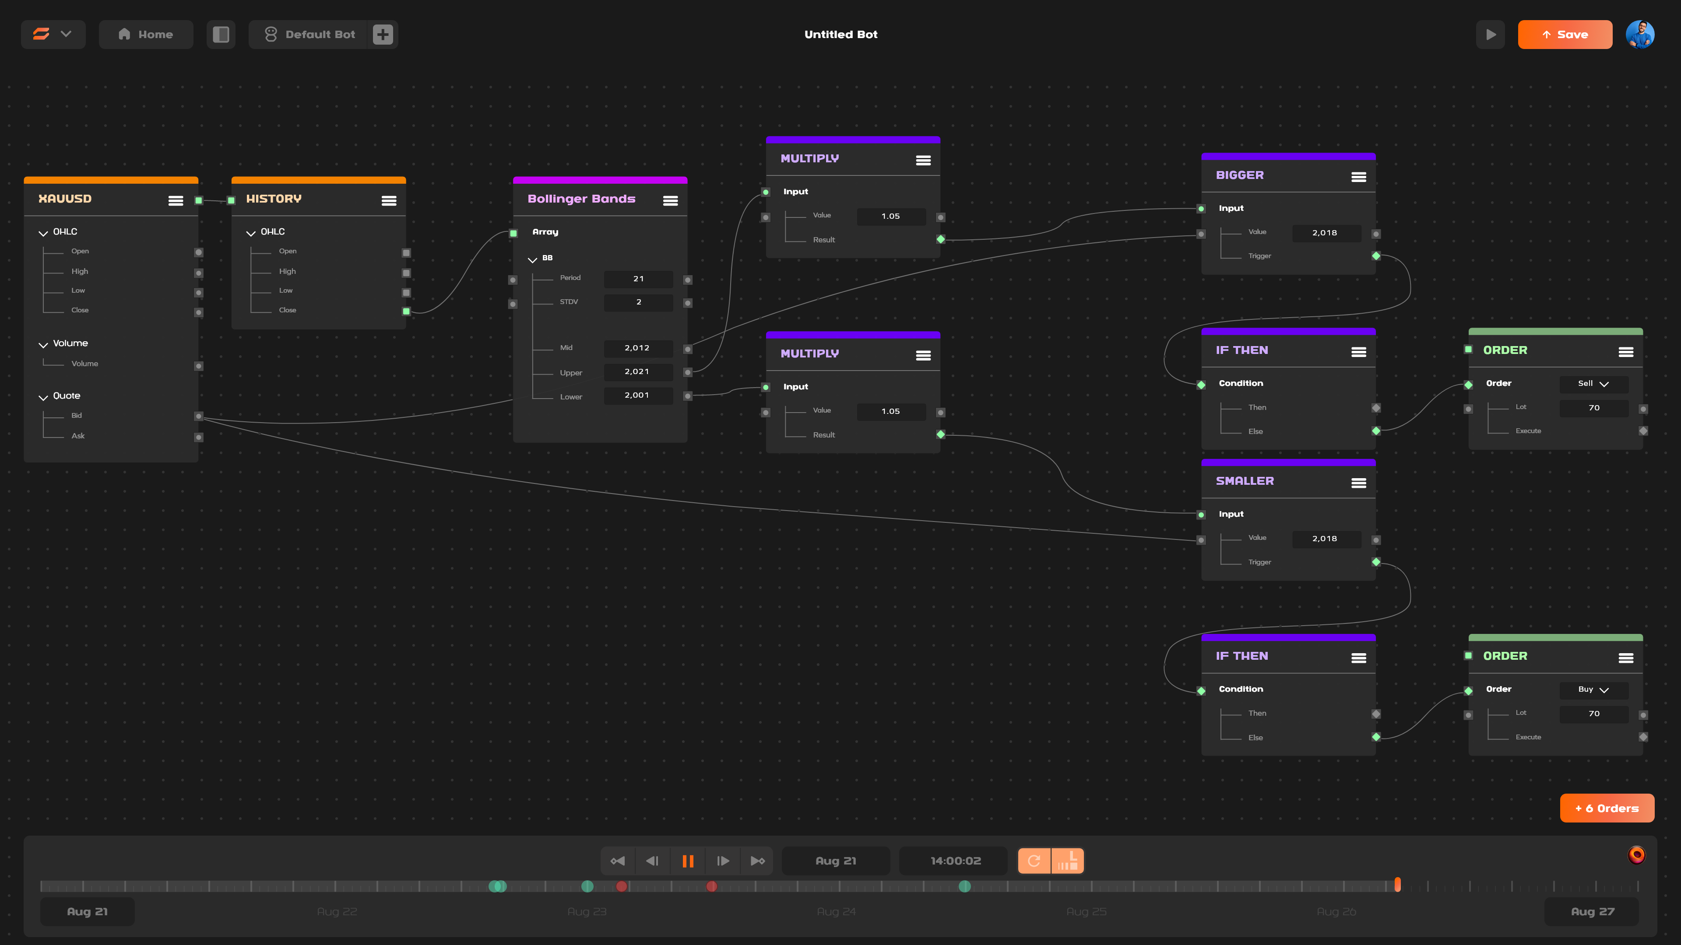
Task: Toggle the Close output port on HISTORY node
Action: pos(406,311)
